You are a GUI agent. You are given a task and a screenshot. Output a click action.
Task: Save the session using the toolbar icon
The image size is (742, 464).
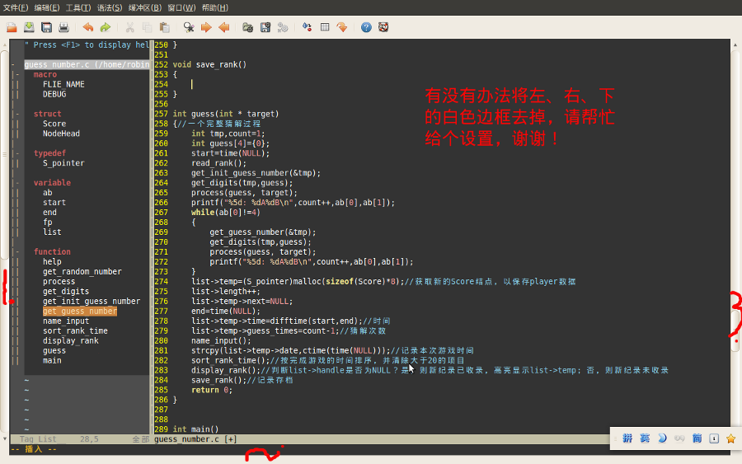click(x=265, y=27)
